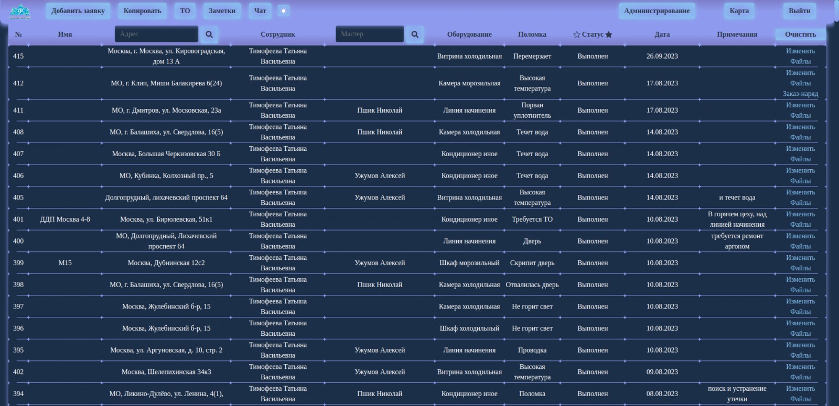The image size is (839, 406).
Task: Click the date 08.08.2023
Action: pyautogui.click(x=662, y=394)
